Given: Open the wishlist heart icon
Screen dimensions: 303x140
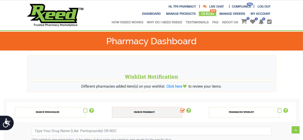Looking at the screenshot, I should click(x=253, y=22).
